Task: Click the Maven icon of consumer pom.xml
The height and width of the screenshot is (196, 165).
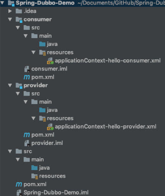Action: (x=27, y=77)
